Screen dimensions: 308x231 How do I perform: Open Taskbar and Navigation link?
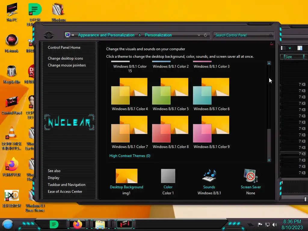pos(66,185)
